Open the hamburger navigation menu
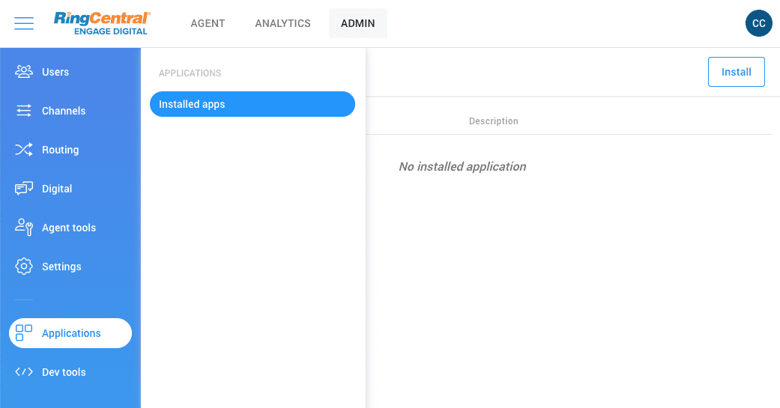Image resolution: width=780 pixels, height=408 pixels. coord(24,23)
